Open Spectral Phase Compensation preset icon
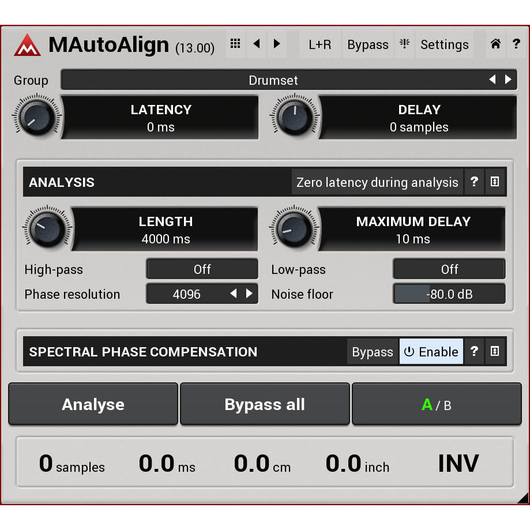 click(495, 352)
